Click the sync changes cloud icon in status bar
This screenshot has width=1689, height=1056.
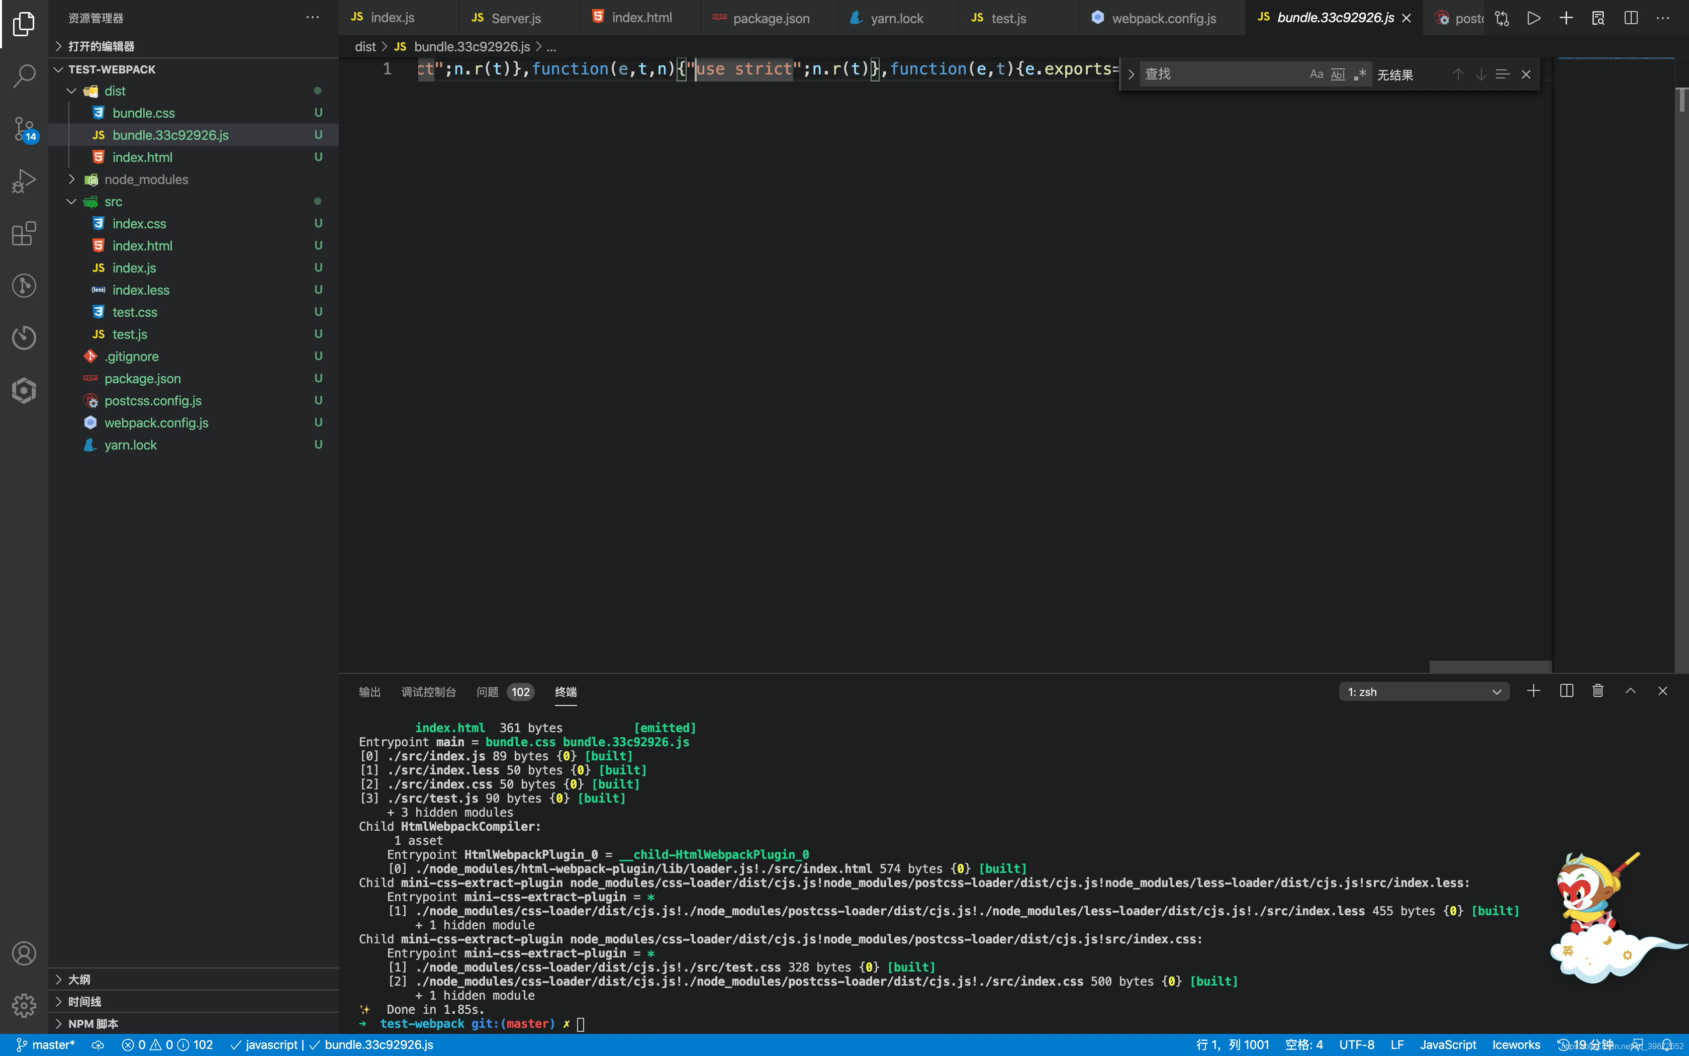[x=99, y=1045]
